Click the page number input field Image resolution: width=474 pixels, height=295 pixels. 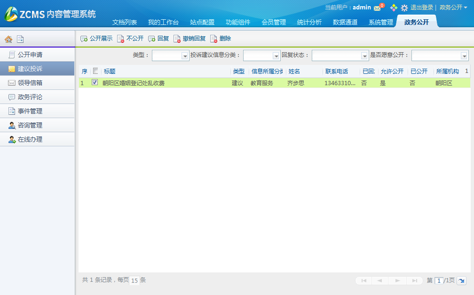pyautogui.click(x=439, y=280)
